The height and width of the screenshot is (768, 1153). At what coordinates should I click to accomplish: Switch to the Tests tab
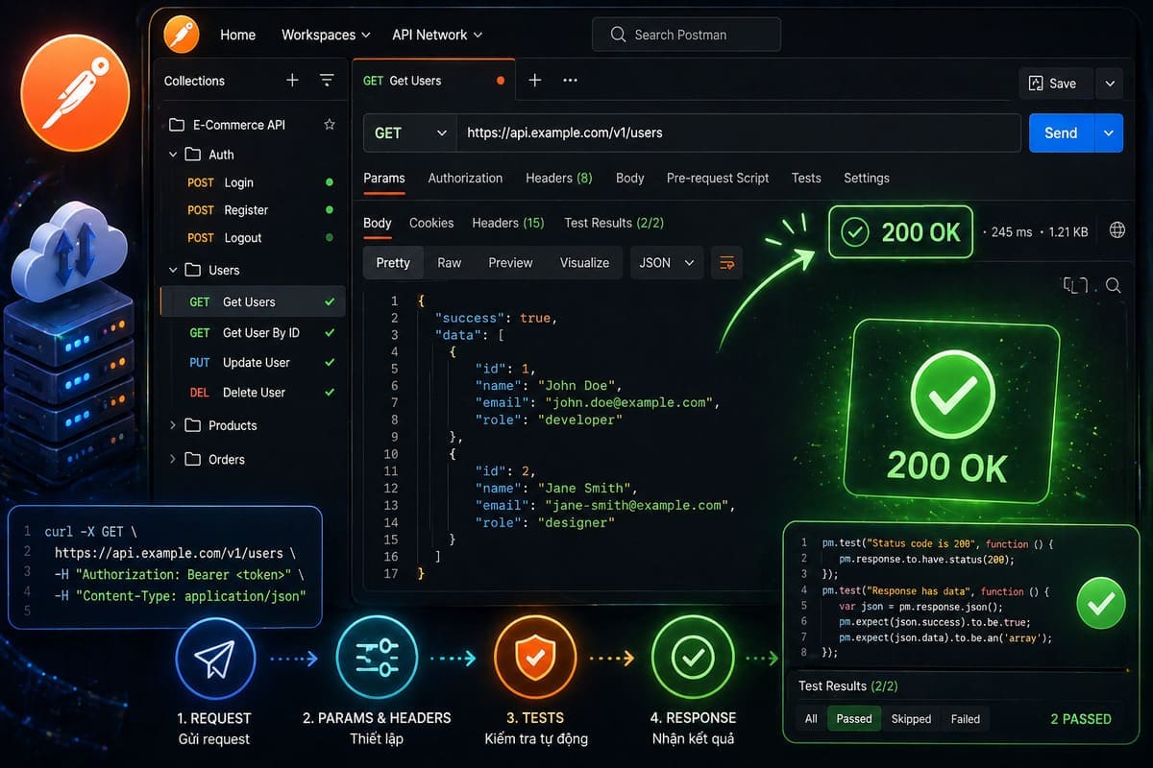coord(806,178)
